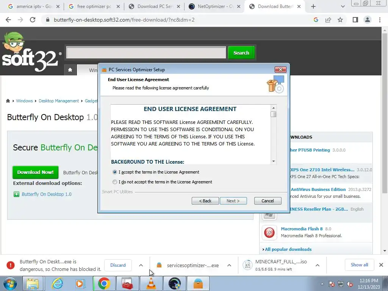Click the browser page vertical scrollbar
Screen dimensions: 388x291
385,113
